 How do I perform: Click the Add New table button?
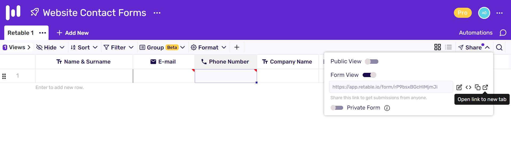(73, 33)
